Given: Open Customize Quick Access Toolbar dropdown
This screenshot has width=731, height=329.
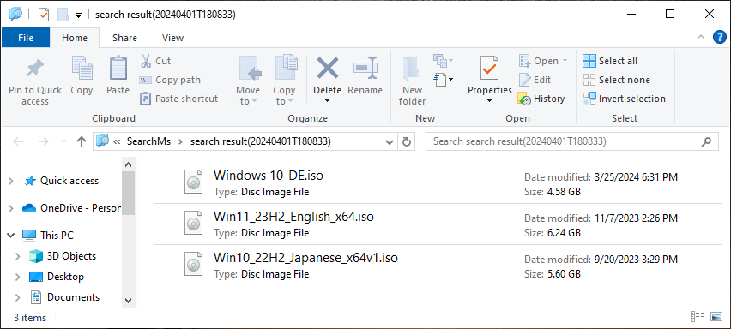Looking at the screenshot, I should point(78,15).
